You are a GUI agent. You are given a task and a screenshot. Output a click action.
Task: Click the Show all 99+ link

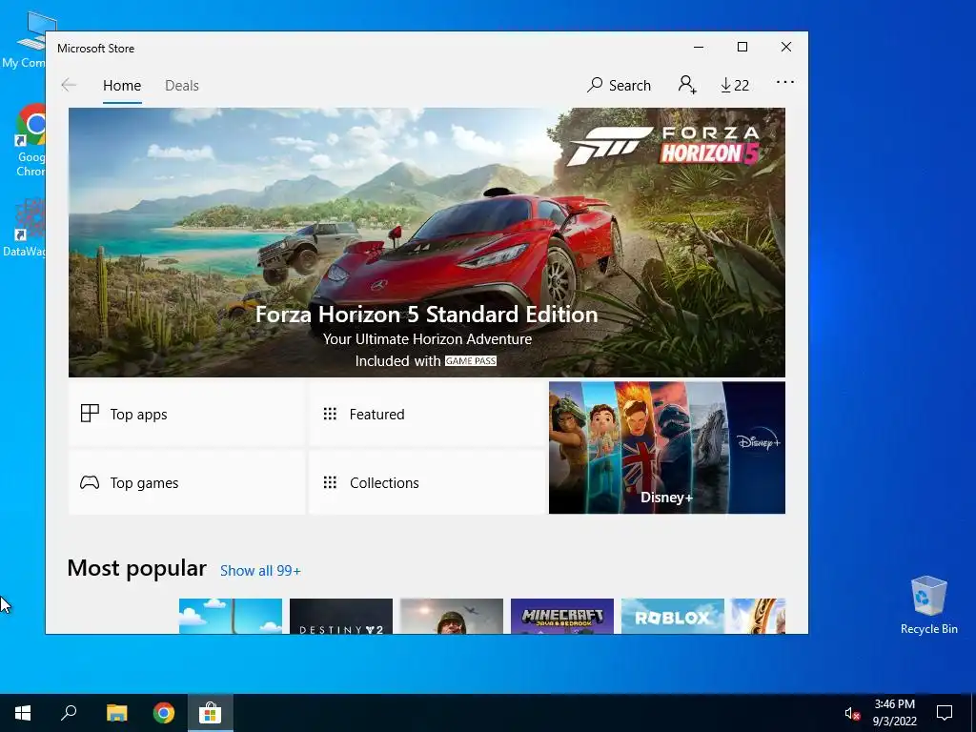click(x=260, y=571)
